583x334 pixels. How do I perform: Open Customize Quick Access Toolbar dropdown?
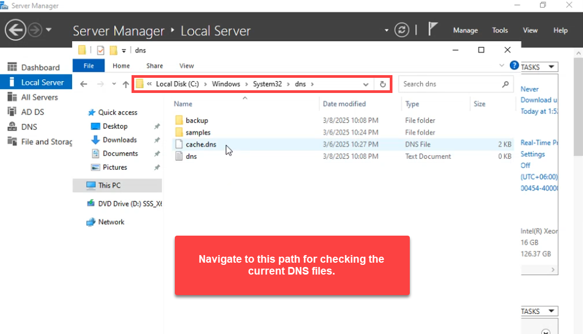point(124,51)
